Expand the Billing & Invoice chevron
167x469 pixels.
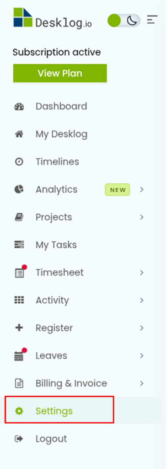[142, 383]
